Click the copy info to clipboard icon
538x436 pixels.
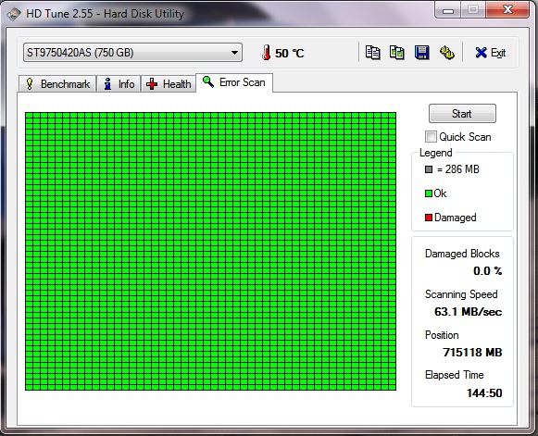pos(372,53)
